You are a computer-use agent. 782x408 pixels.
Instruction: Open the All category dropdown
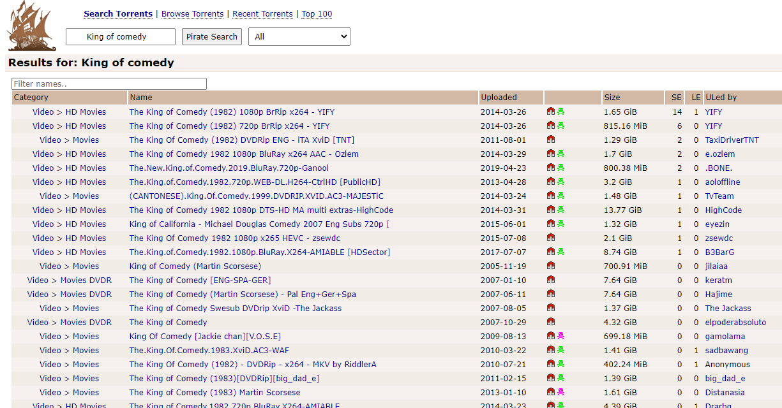pyautogui.click(x=299, y=36)
